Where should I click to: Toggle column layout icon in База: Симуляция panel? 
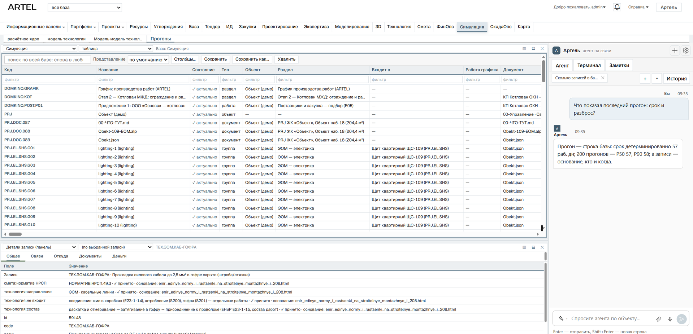[524, 49]
